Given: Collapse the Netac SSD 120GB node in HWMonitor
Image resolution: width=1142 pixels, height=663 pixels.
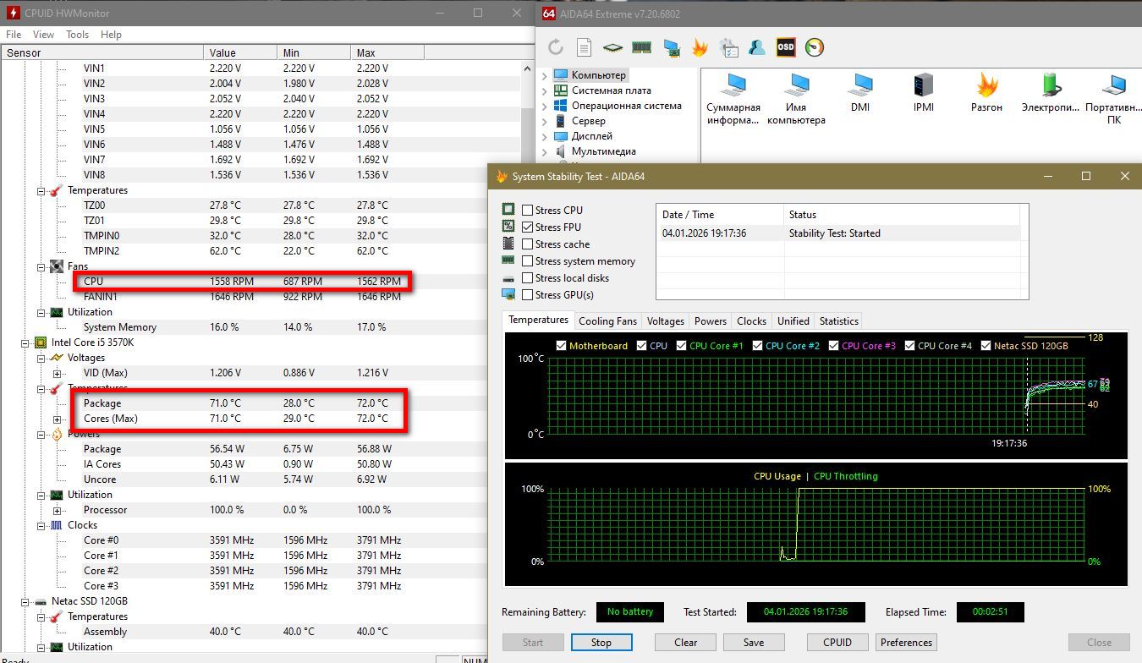Looking at the screenshot, I should point(25,601).
